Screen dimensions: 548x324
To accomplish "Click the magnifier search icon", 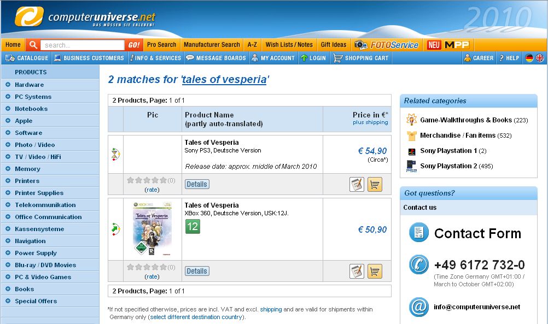I will click(x=33, y=45).
